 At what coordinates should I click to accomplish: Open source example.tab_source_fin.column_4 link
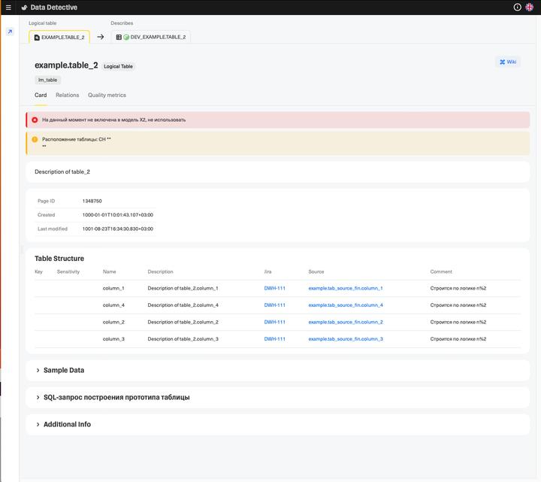coord(346,305)
